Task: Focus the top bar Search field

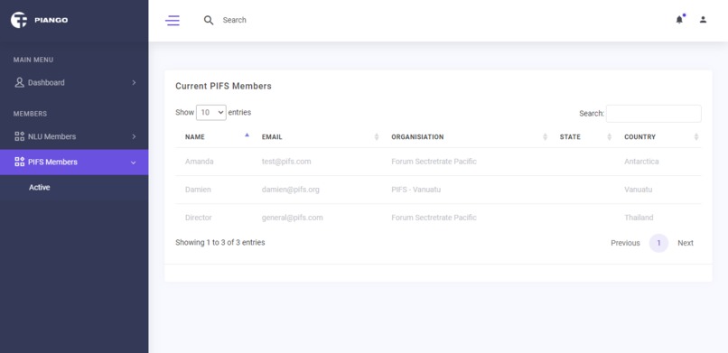Action: point(235,20)
